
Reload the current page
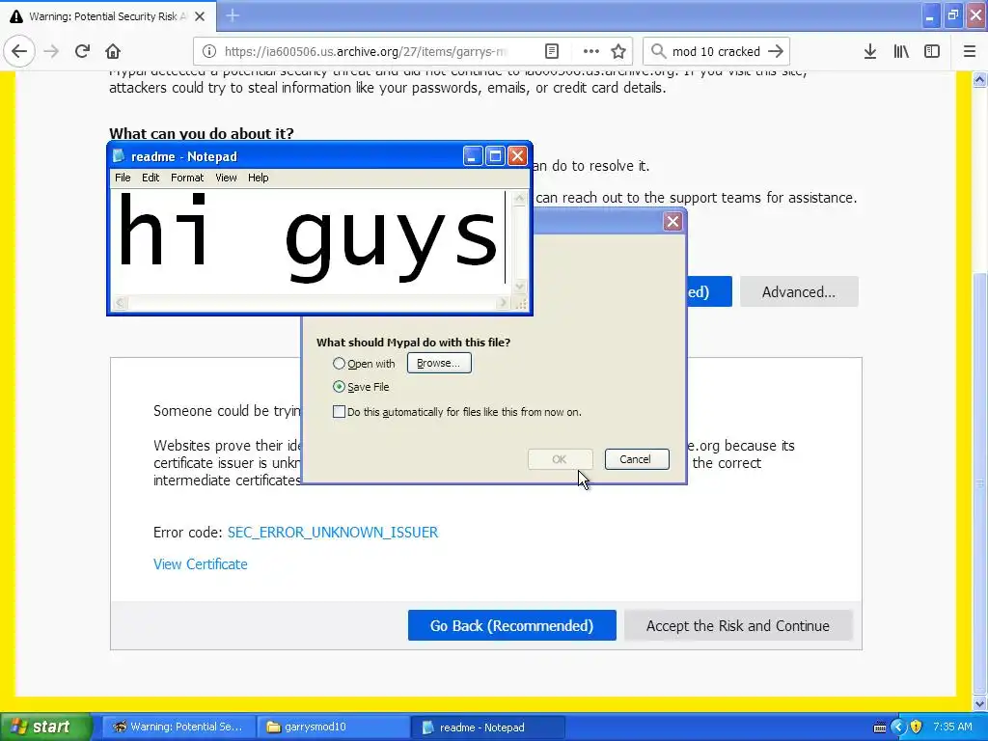(82, 51)
